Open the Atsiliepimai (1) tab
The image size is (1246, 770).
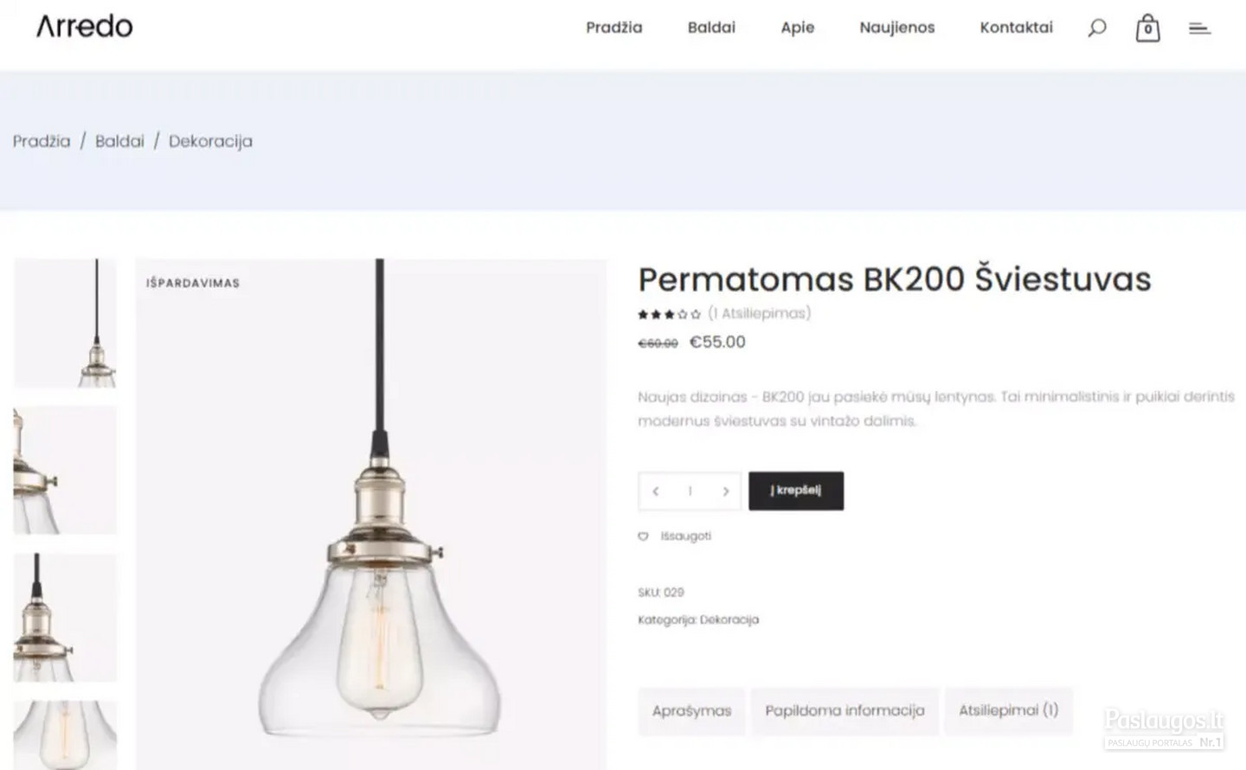(x=1008, y=711)
